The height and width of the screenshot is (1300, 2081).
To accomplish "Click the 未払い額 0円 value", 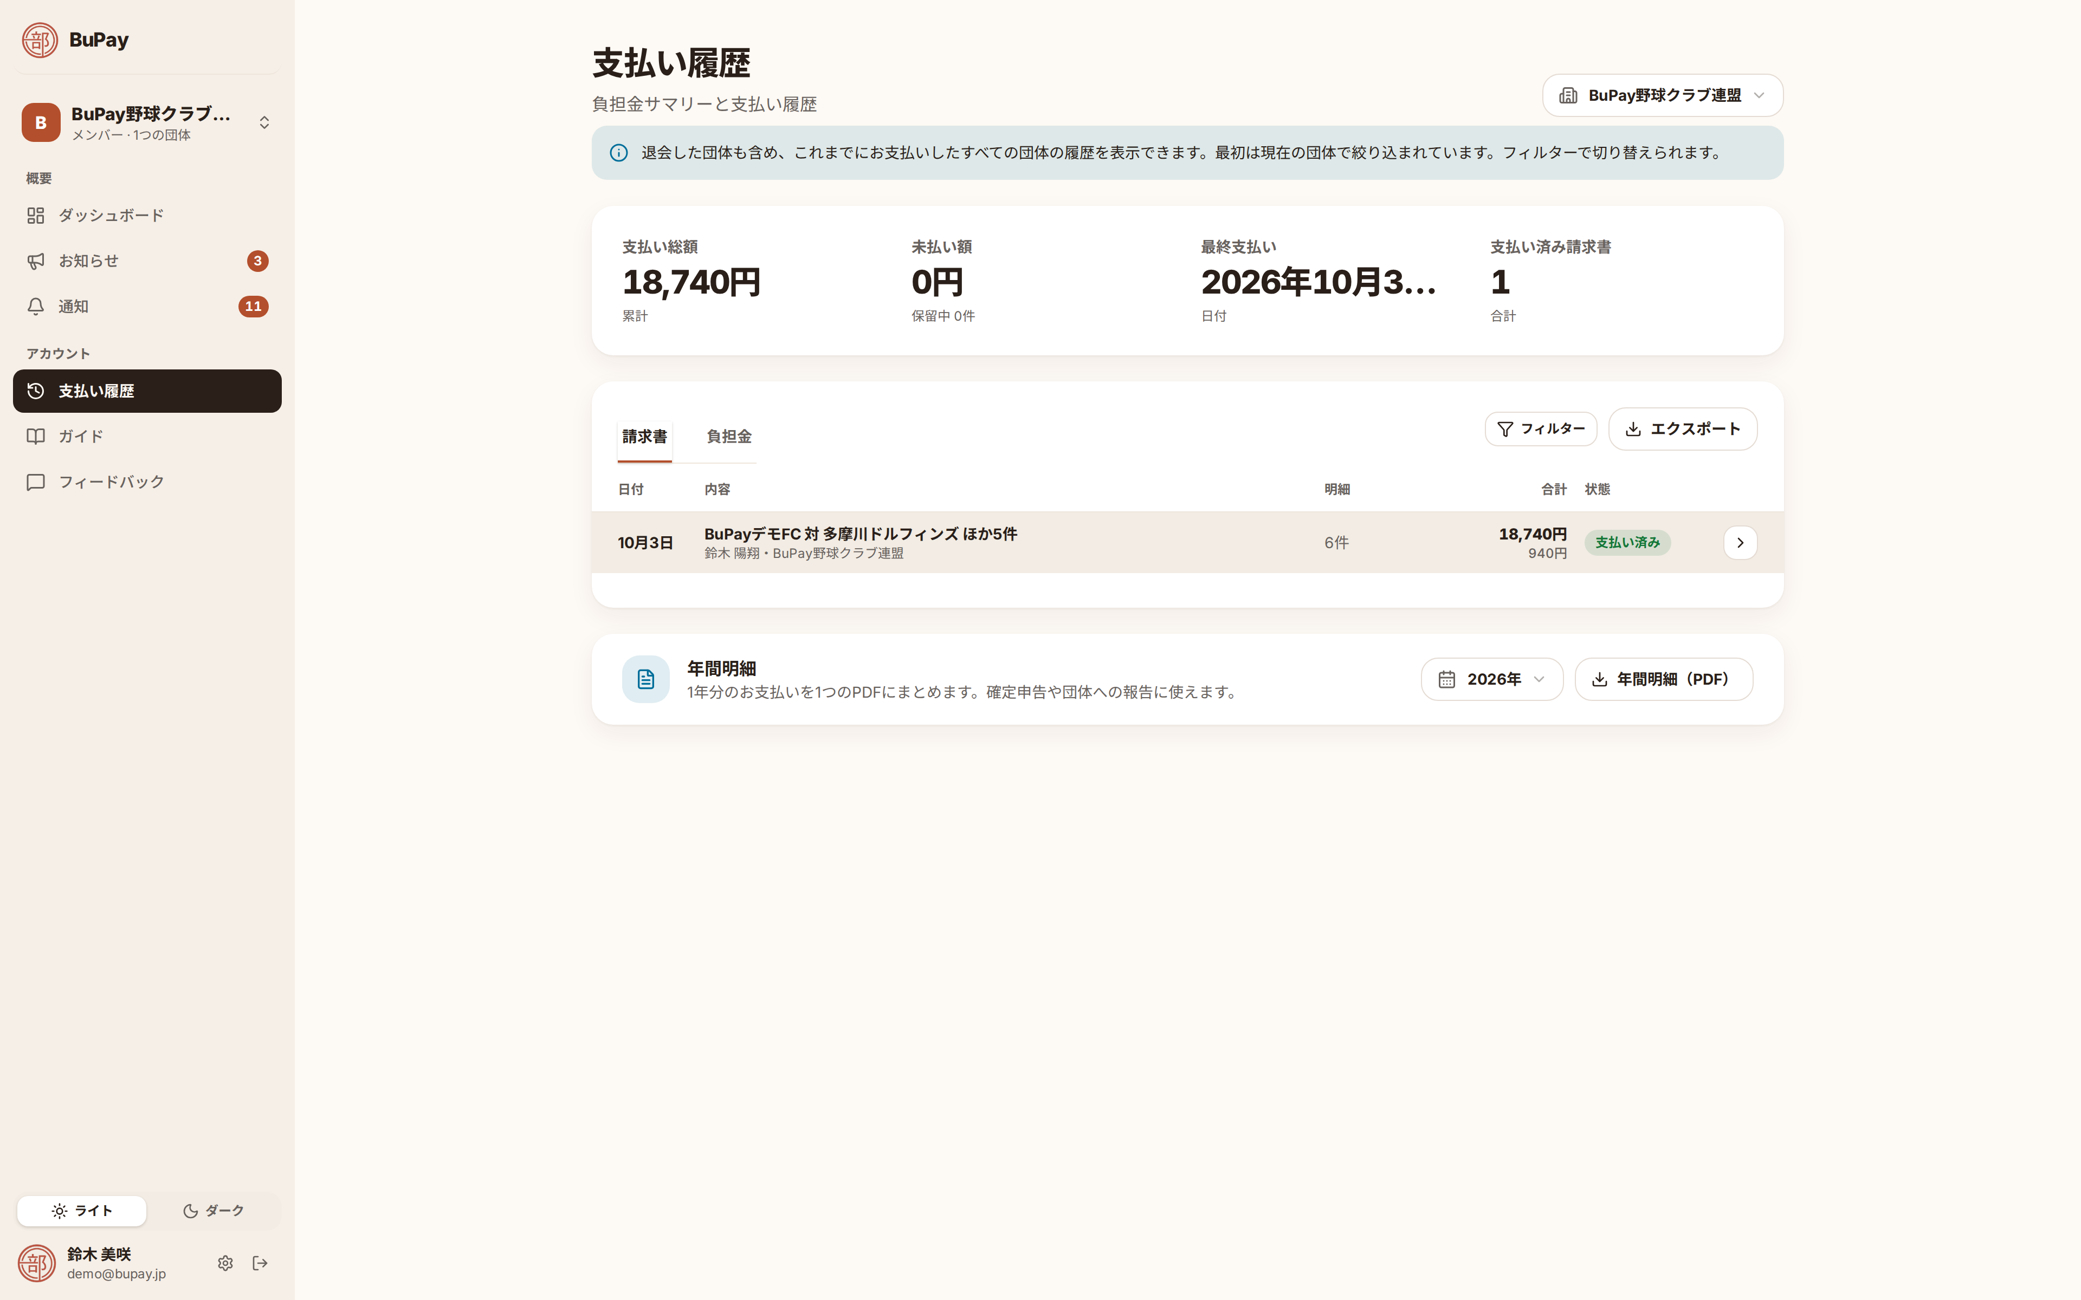I will [x=936, y=282].
